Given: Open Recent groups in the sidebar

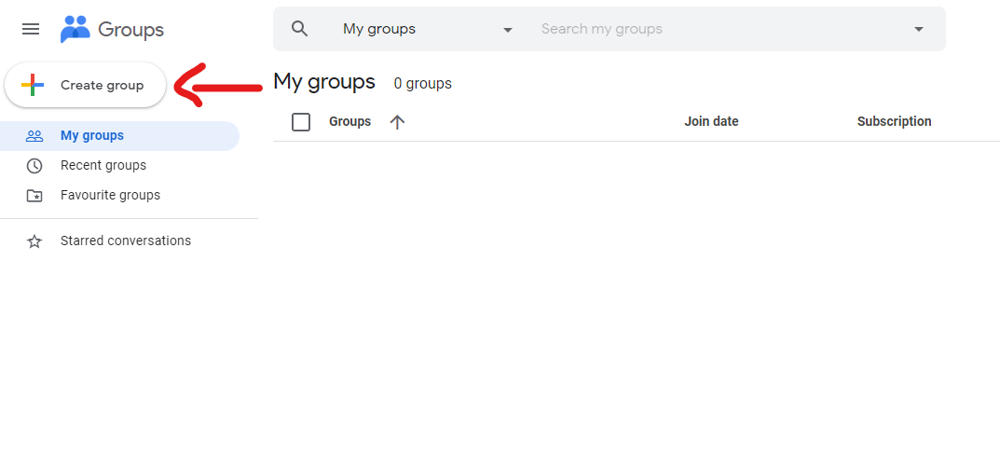Looking at the screenshot, I should [103, 166].
